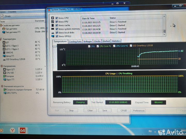Click the cache chip icon beside Stress cache
The image size is (186, 139).
53,25
